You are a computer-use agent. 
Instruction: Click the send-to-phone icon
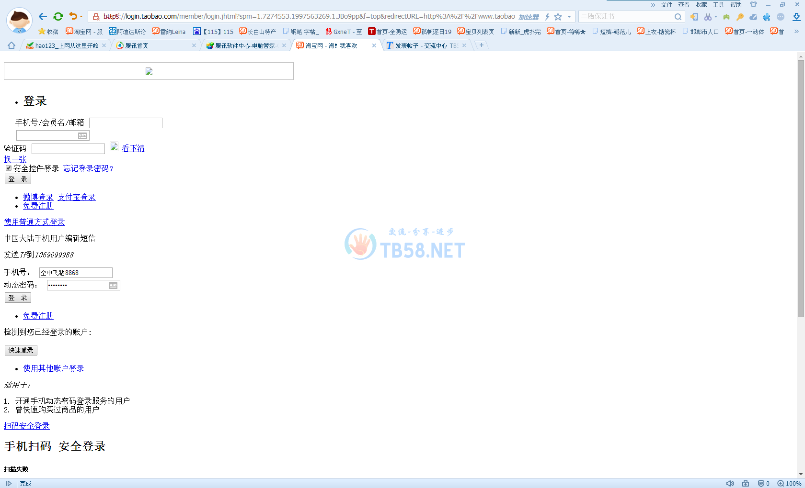tap(694, 17)
